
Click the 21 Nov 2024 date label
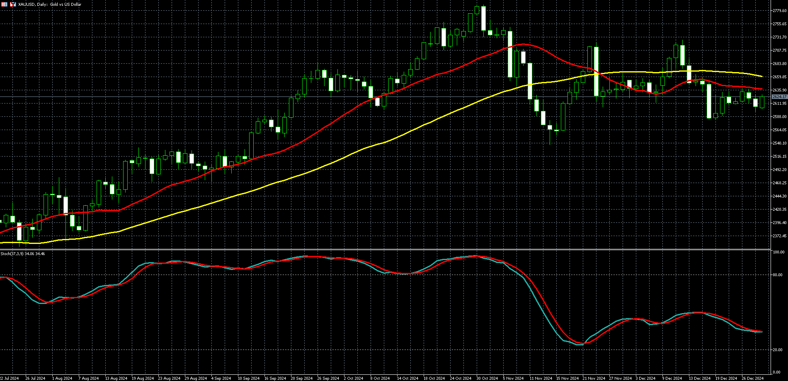click(x=594, y=379)
